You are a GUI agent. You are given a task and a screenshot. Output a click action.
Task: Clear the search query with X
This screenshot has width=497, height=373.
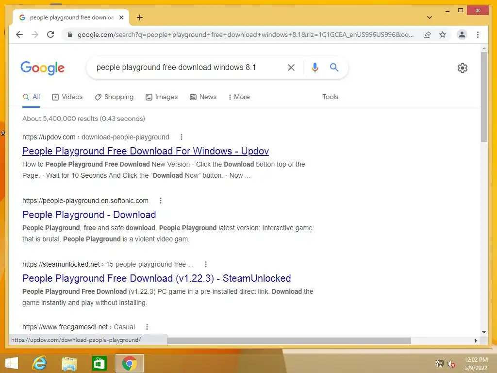click(291, 67)
